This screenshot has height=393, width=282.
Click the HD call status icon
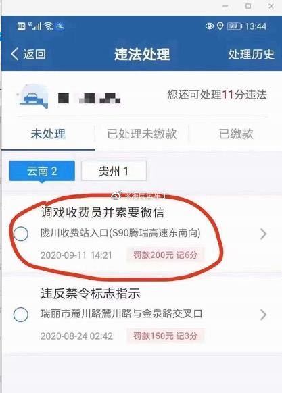(22, 26)
